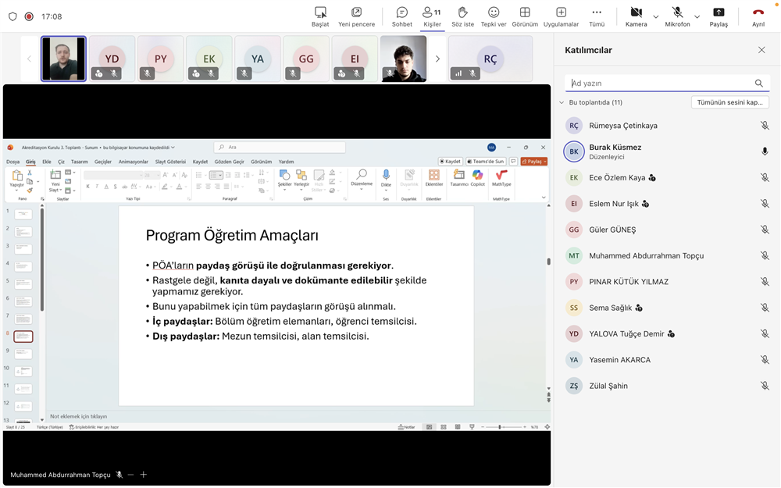Viewport: 781px width, 488px height.
Task: Open the Sohbet chat panel
Action: click(401, 13)
